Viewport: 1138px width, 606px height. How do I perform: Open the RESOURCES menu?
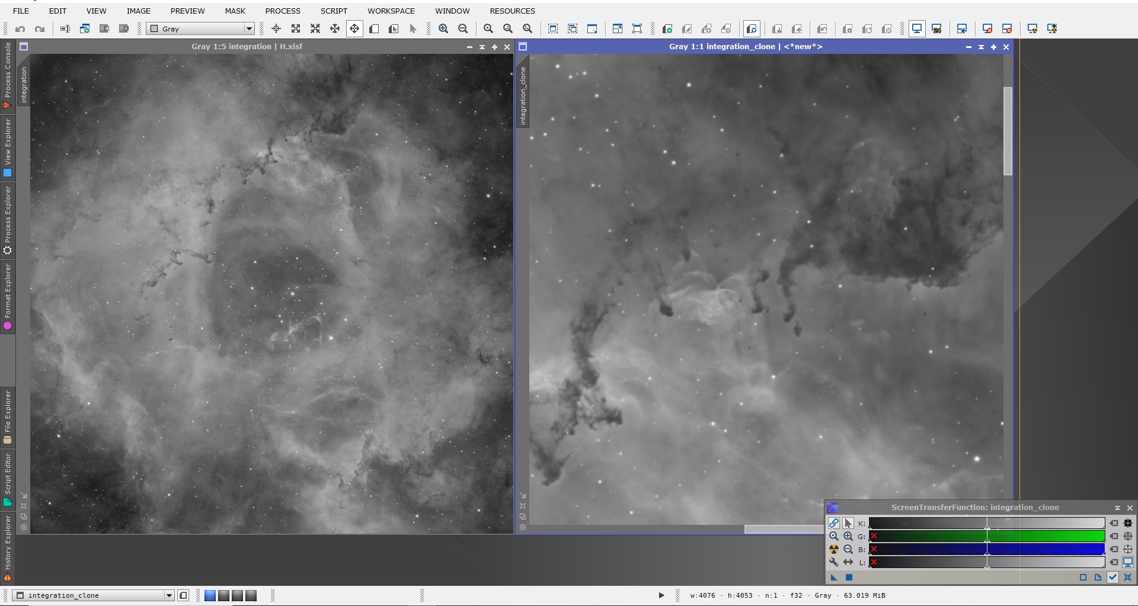coord(512,11)
